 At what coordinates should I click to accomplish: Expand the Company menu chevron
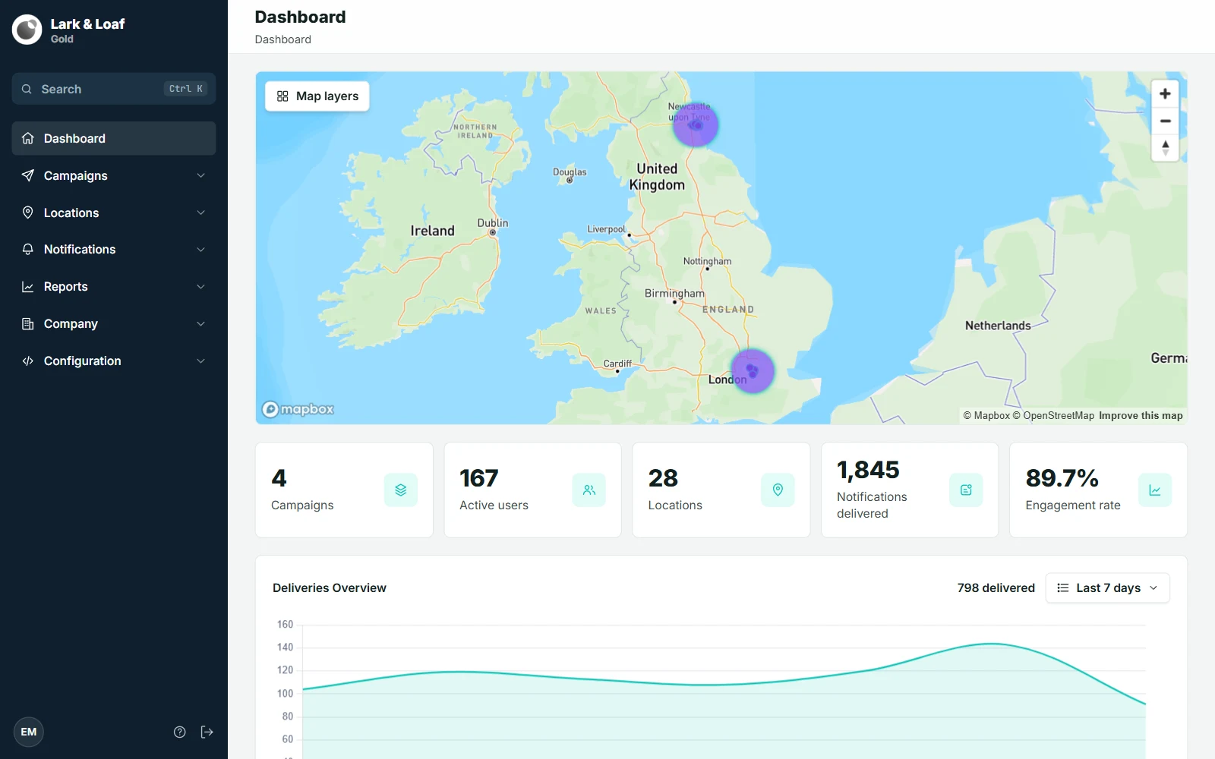point(201,323)
